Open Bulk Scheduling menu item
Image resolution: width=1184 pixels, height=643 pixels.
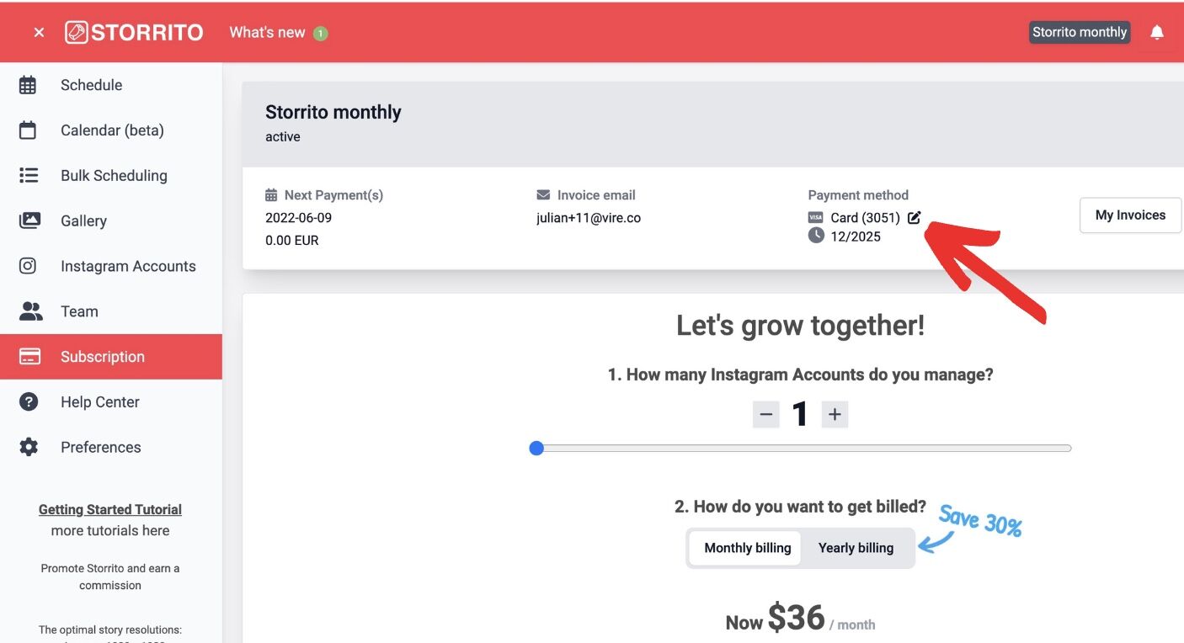(x=114, y=176)
